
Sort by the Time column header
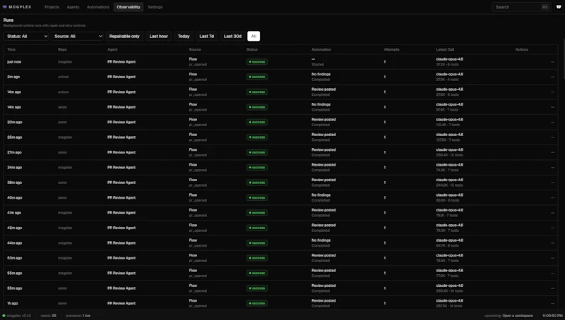click(x=11, y=49)
